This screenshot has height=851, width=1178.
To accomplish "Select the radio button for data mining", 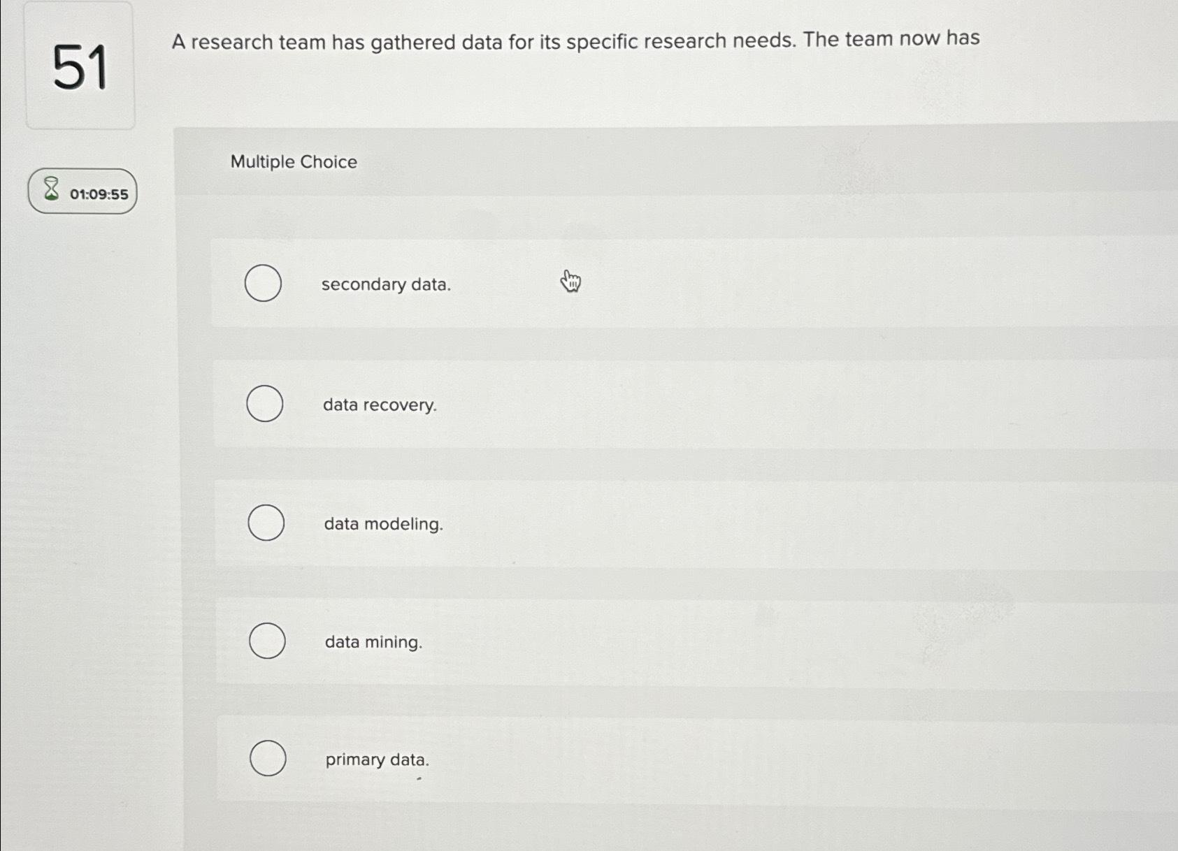I will coord(267,641).
